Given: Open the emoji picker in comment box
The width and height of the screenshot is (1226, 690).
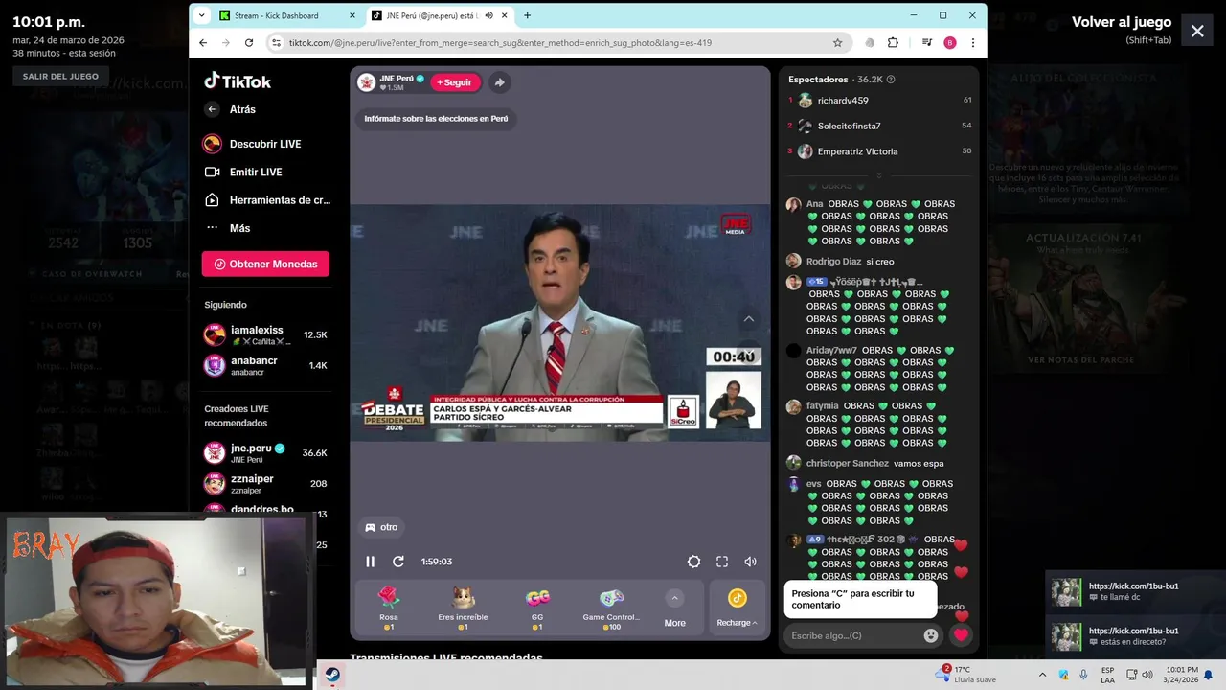Looking at the screenshot, I should point(931,635).
